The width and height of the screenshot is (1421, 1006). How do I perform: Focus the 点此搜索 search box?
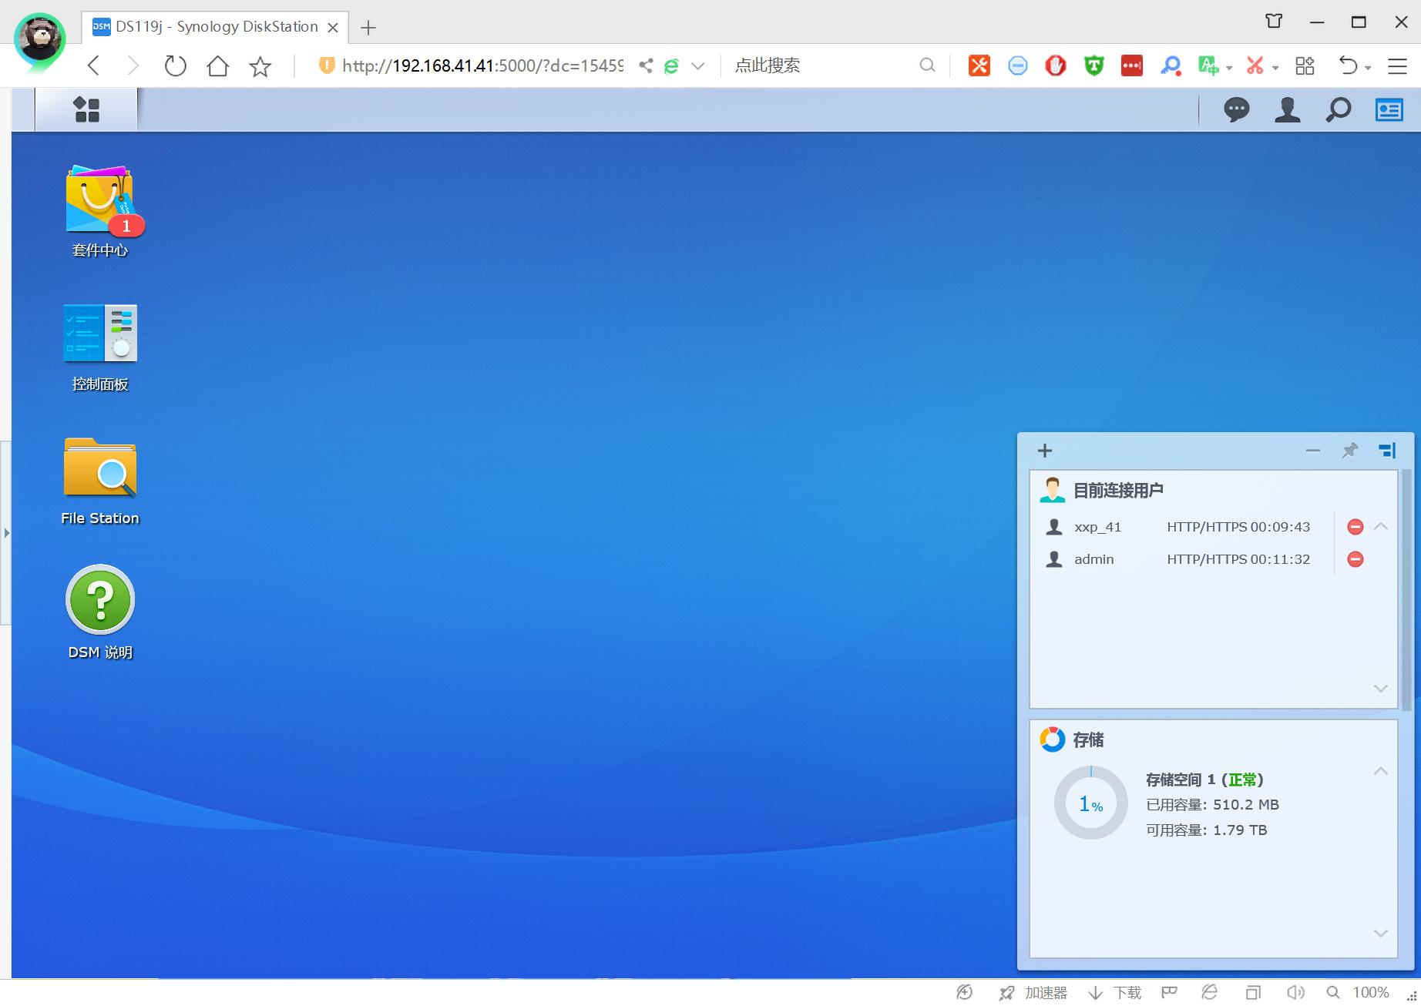coord(821,65)
